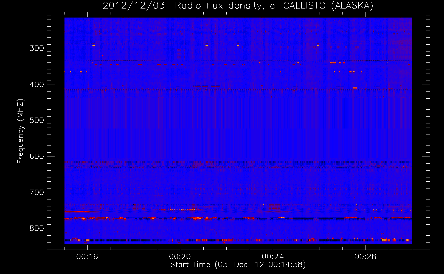The height and width of the screenshot is (274, 444).
Task: Click the plot title 'Radio flux density, e-CALLISTO (ALASKA)'
Action: coord(274,5)
